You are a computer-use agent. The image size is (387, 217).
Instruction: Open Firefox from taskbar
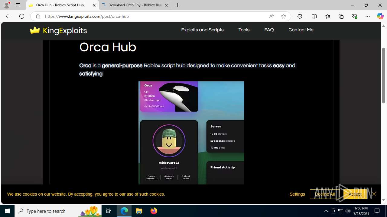point(154,211)
